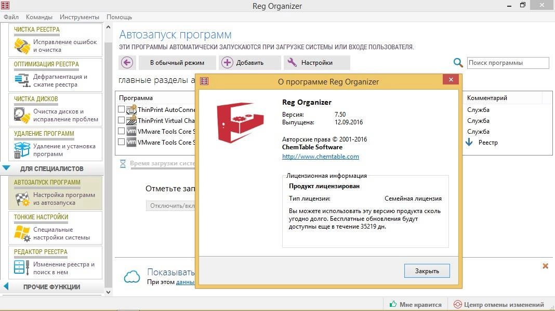Click first VMware Tools Core icon
This screenshot has height=311, width=555.
(x=131, y=131)
